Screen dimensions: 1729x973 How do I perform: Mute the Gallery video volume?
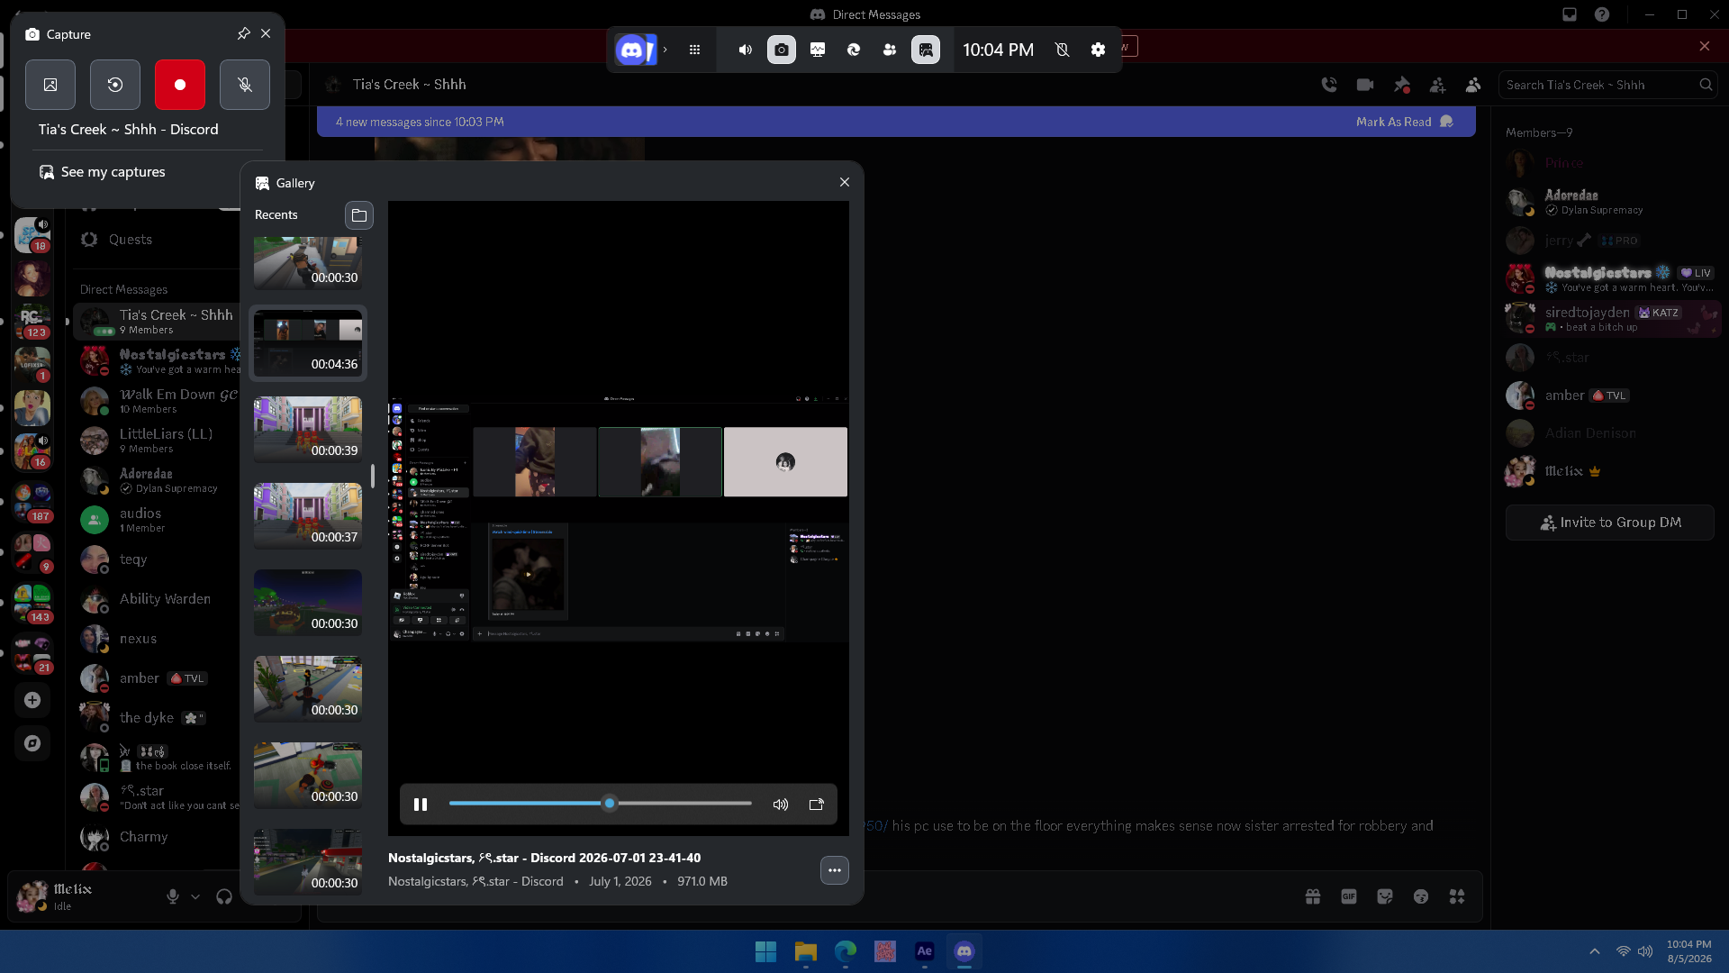[781, 805]
